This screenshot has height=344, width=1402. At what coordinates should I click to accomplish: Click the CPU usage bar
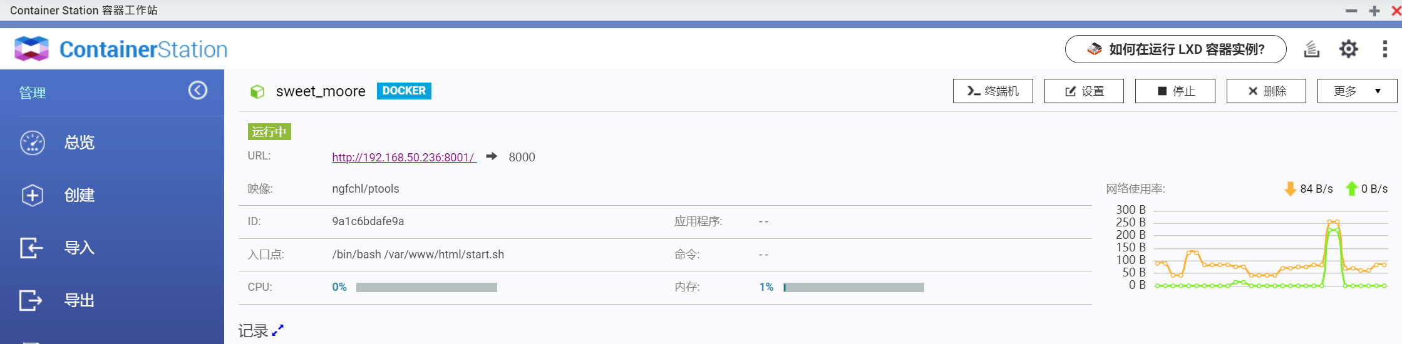[426, 287]
